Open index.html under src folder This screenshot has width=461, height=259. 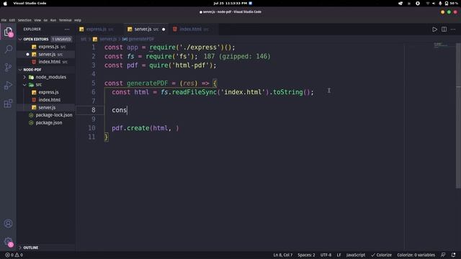point(50,100)
